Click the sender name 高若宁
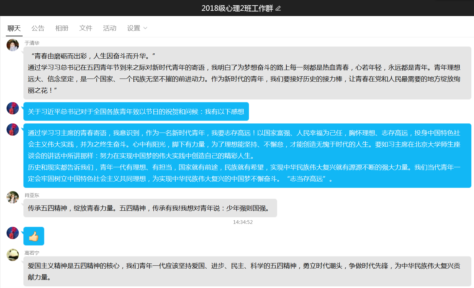Viewport: 474px width, 288px height. (x=32, y=253)
